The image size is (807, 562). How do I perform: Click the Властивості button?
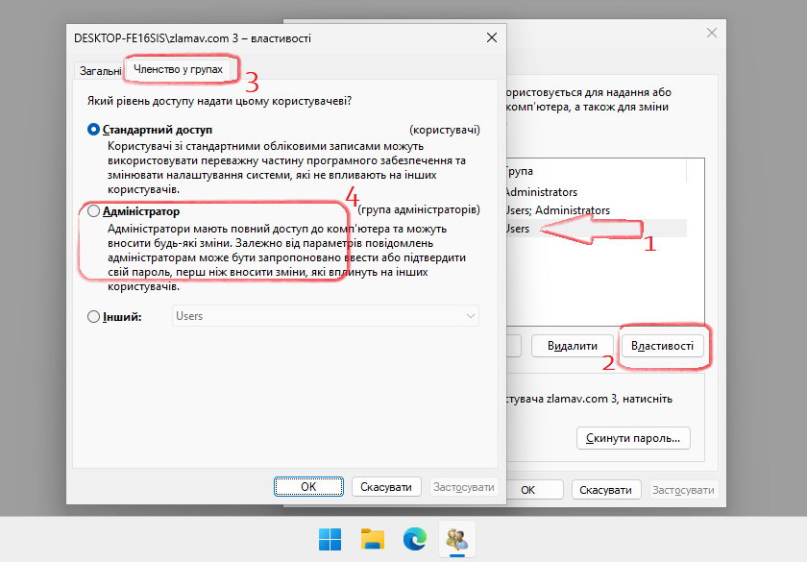(663, 345)
